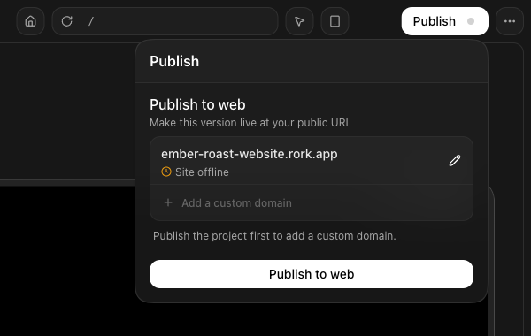
Task: Activate the cursor select element tool
Action: click(299, 21)
